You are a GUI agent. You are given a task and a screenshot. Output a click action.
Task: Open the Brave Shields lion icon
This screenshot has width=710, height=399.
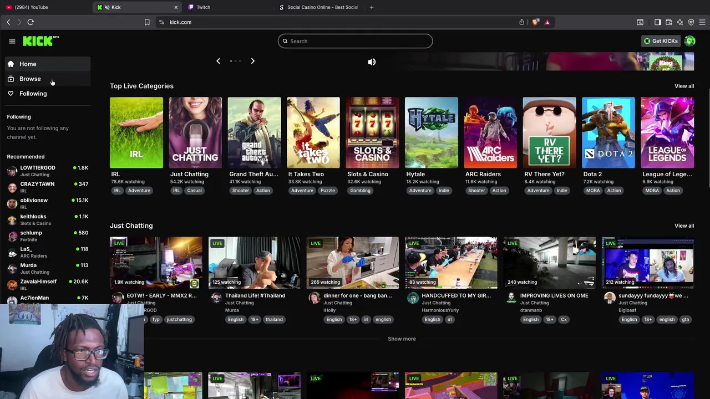pos(535,22)
